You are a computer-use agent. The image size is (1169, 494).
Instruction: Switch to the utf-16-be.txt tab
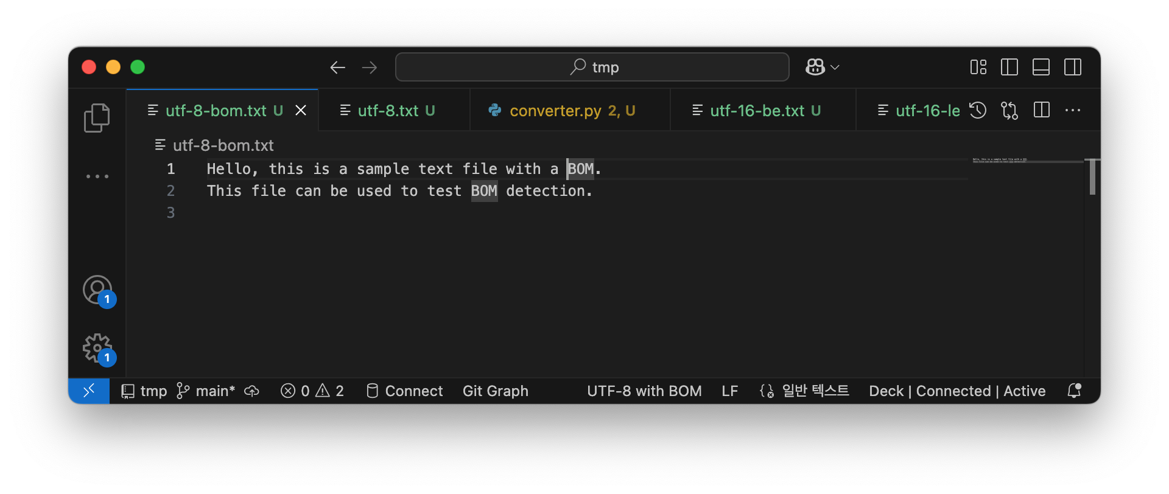click(x=757, y=111)
